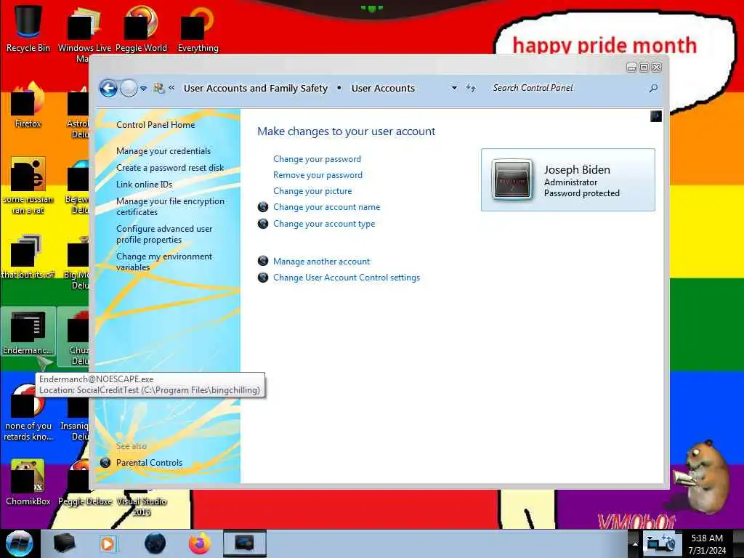Screen dimensions: 744x558
Task: Click the refresh icon in address bar
Action: (x=470, y=88)
